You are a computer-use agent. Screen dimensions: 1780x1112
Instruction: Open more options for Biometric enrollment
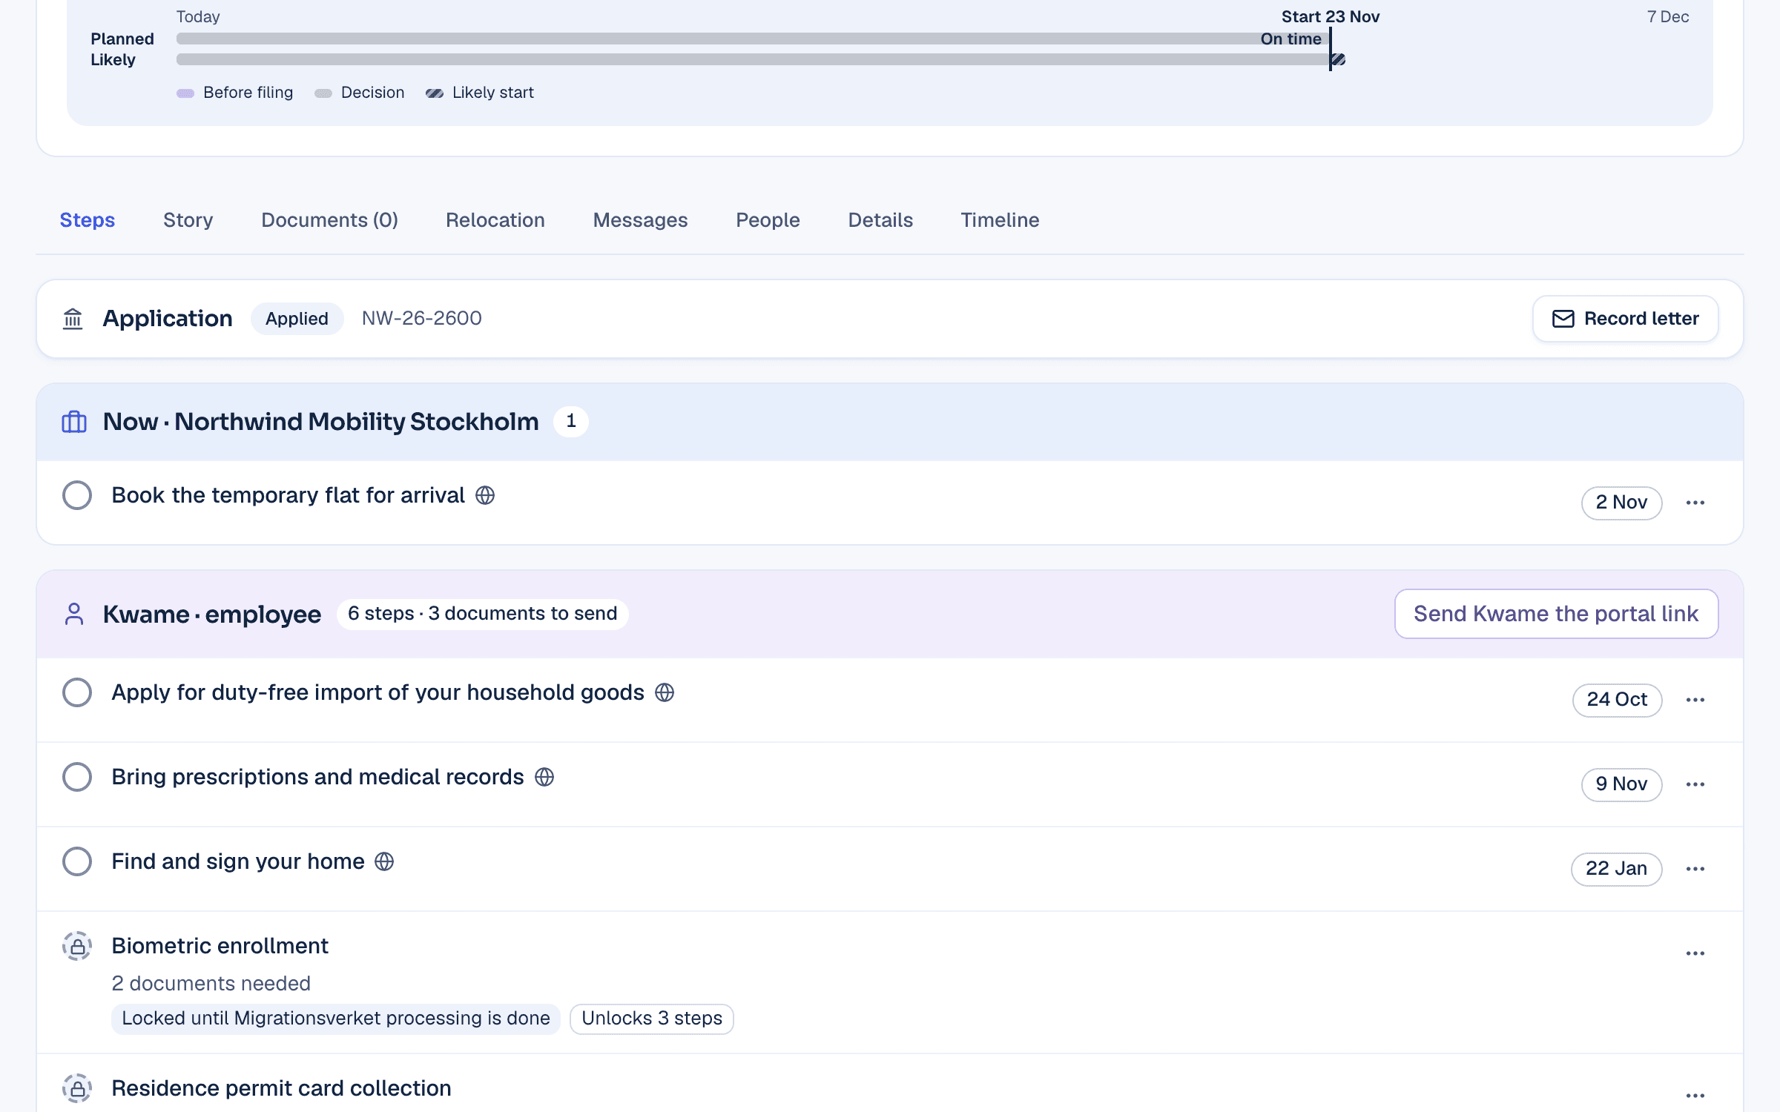pyautogui.click(x=1695, y=953)
